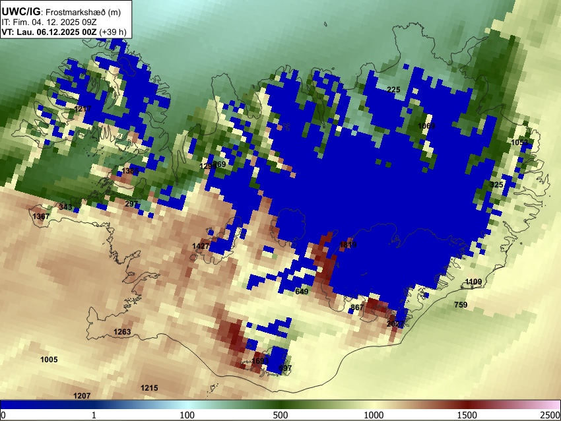The width and height of the screenshot is (561, 421).
Task: Click the legend label 1500
Action: coord(467,415)
